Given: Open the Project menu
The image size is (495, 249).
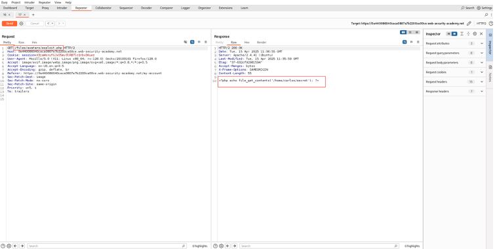Looking at the screenshot, I should click(x=16, y=3).
